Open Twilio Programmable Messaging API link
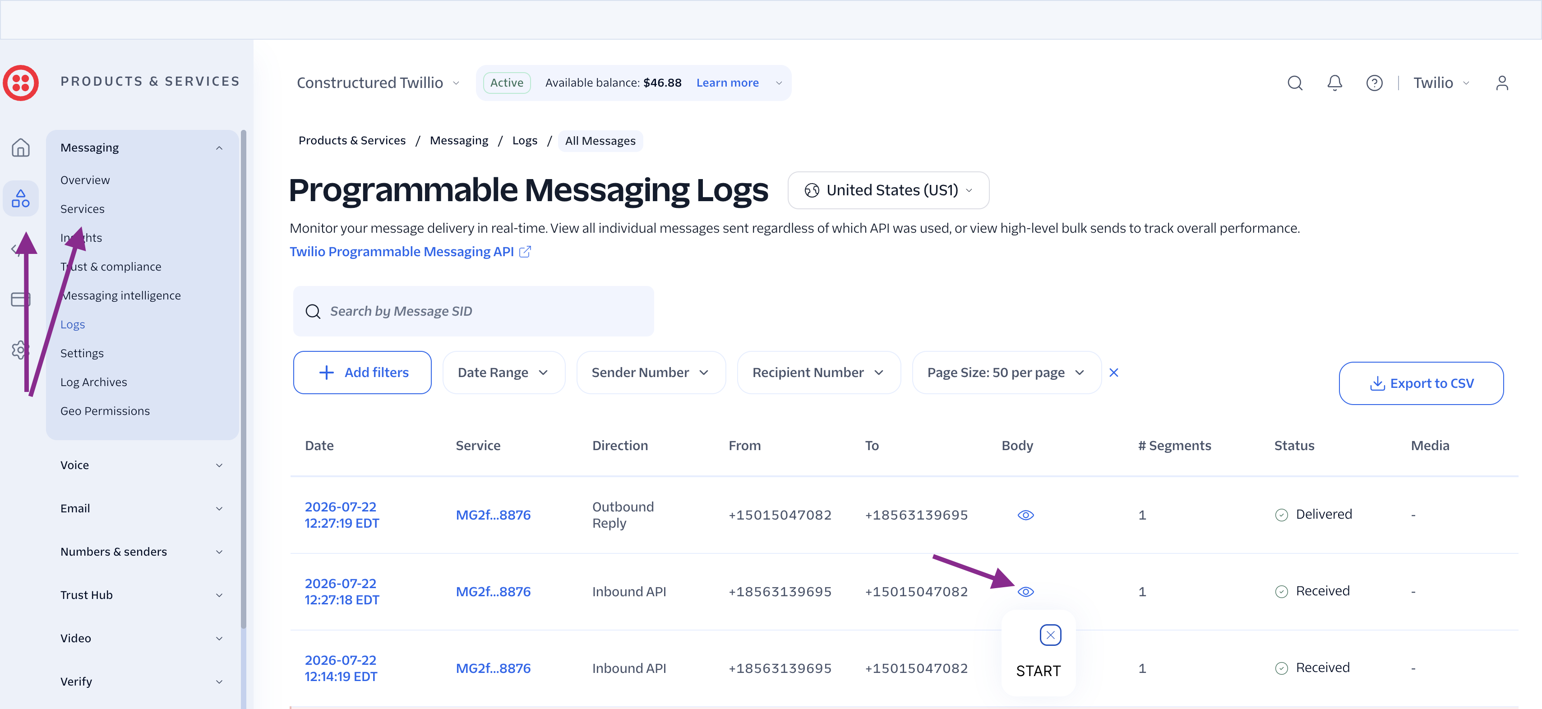The height and width of the screenshot is (709, 1542). [x=402, y=252]
